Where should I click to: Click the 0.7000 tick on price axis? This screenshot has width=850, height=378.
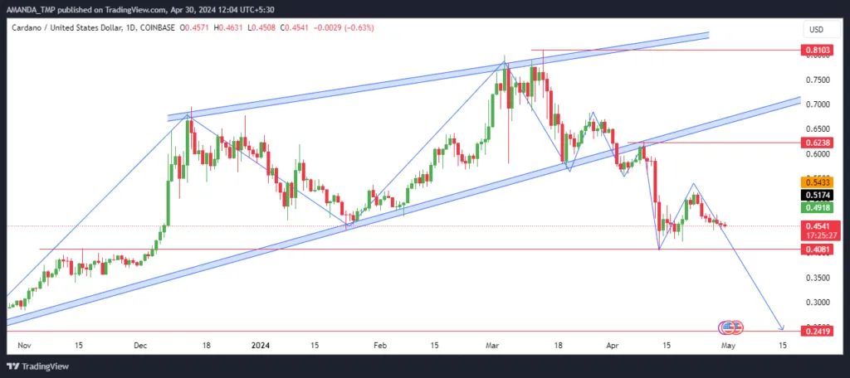pos(818,104)
